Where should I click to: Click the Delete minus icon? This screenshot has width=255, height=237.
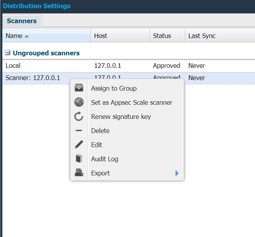(x=79, y=131)
